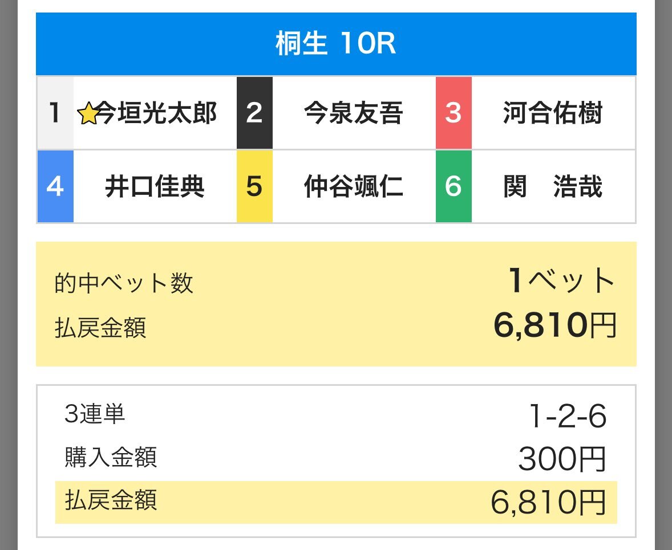
Task: Select the green number 6 lane badge
Action: [x=454, y=186]
